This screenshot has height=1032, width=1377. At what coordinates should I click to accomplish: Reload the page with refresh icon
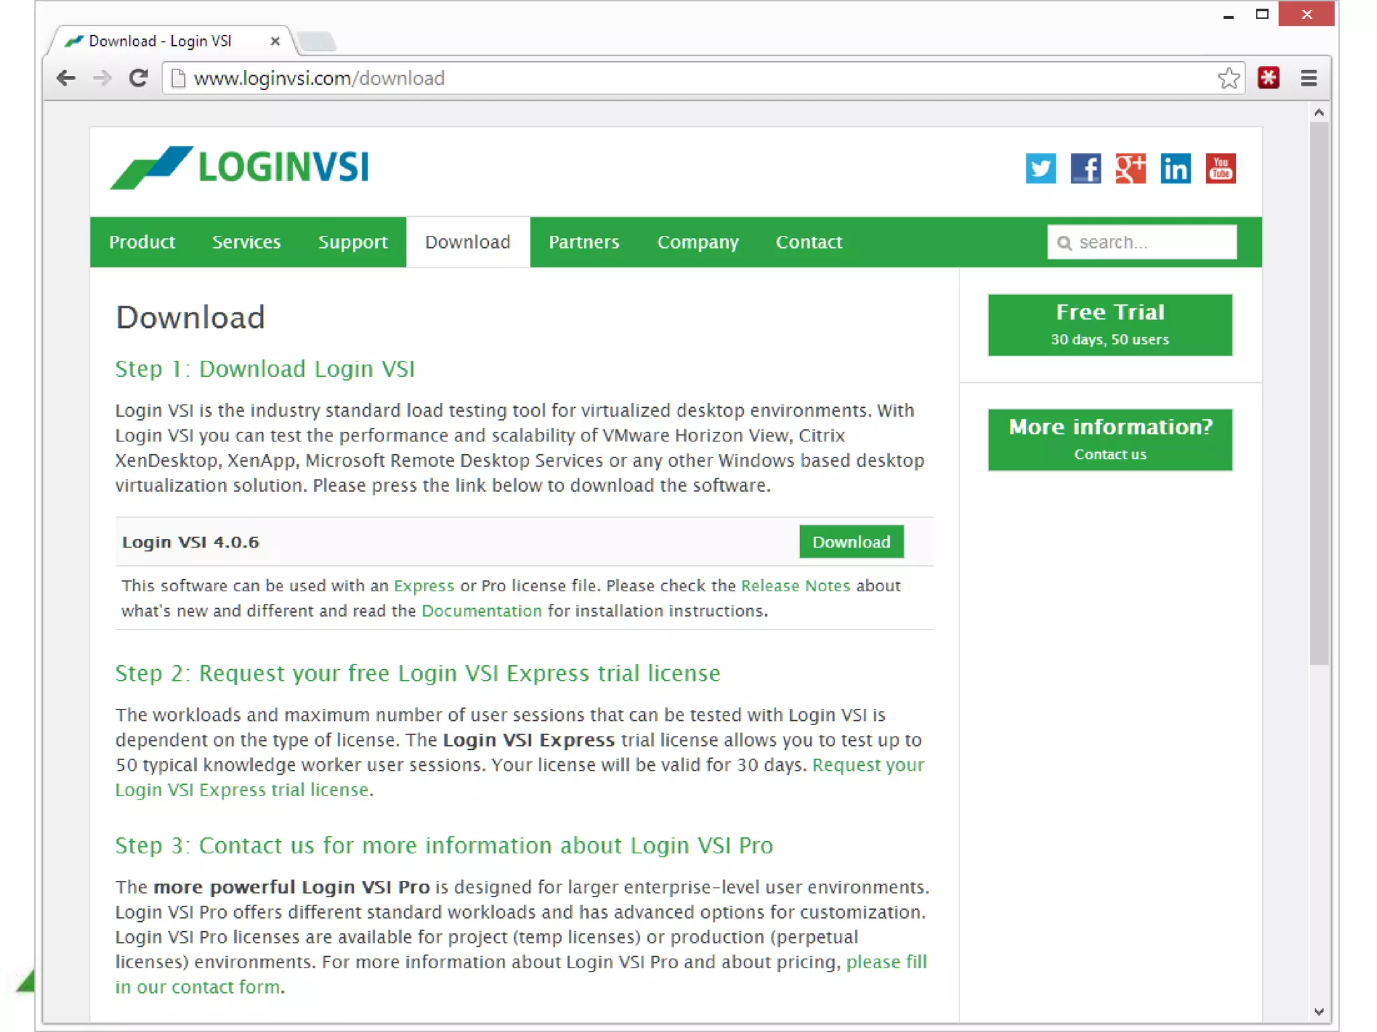point(139,79)
